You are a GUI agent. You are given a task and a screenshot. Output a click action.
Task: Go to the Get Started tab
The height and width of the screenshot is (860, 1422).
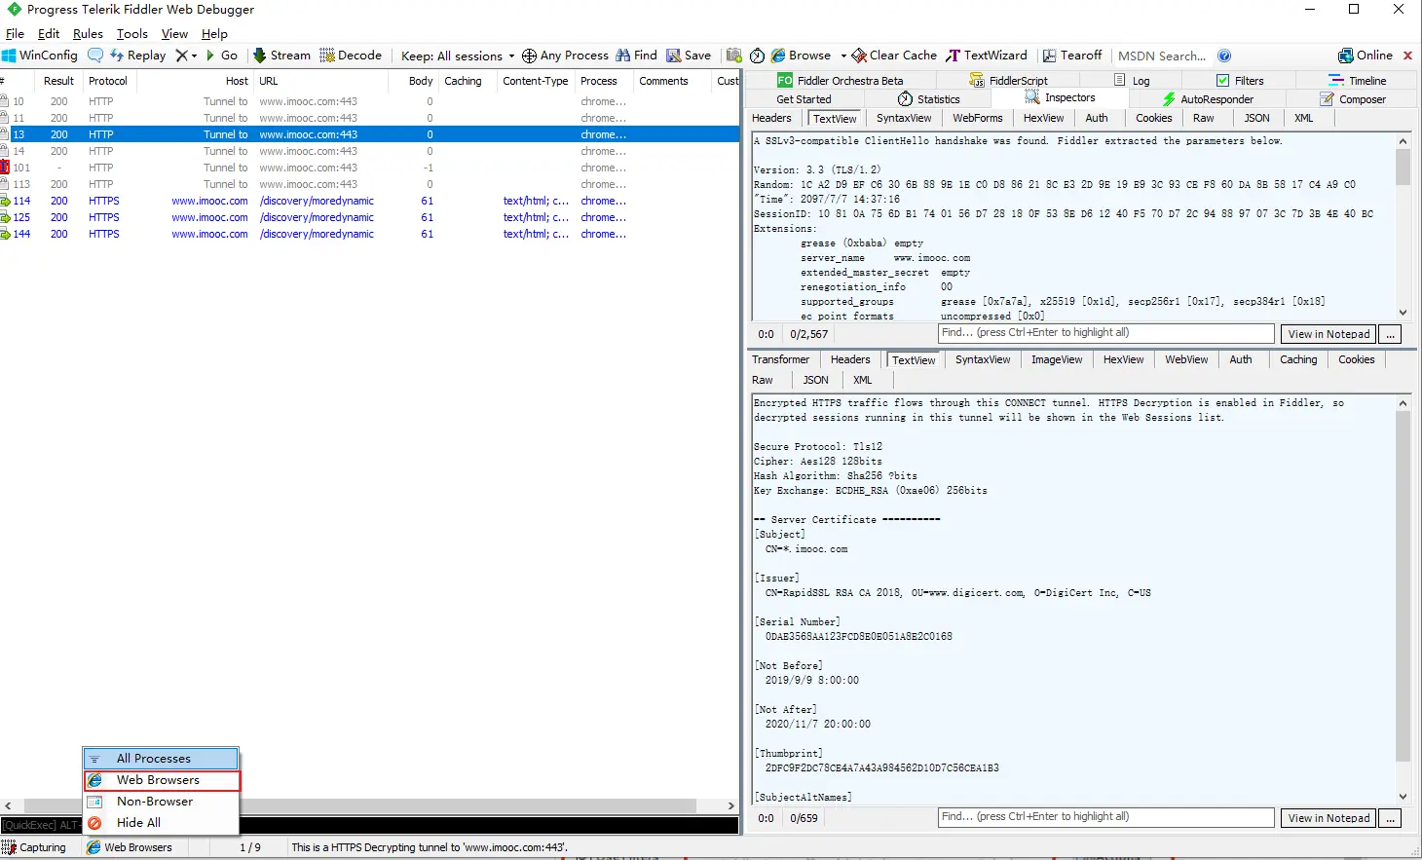(x=804, y=99)
